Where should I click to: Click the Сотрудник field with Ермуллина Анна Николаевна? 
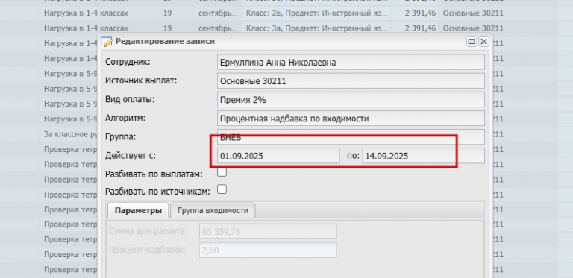351,62
